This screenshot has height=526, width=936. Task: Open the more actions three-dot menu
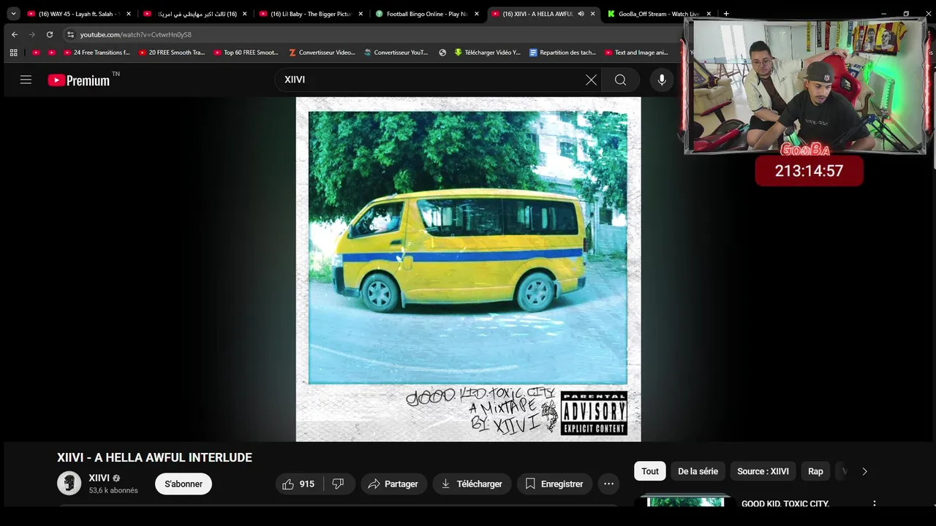coord(608,484)
